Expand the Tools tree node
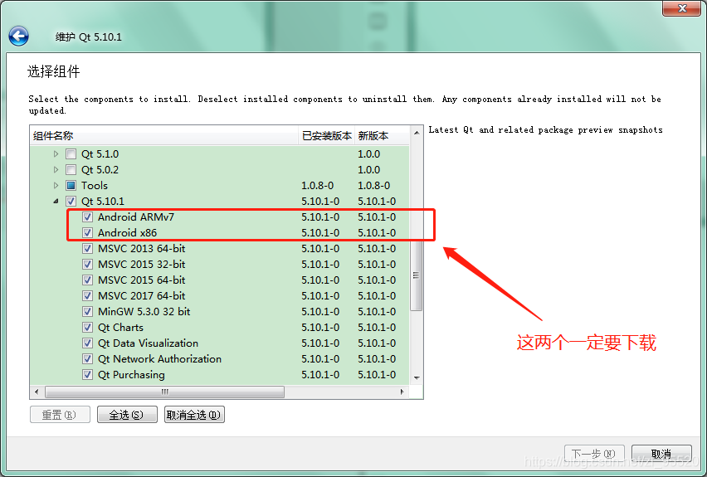The height and width of the screenshot is (477, 707). (x=56, y=186)
